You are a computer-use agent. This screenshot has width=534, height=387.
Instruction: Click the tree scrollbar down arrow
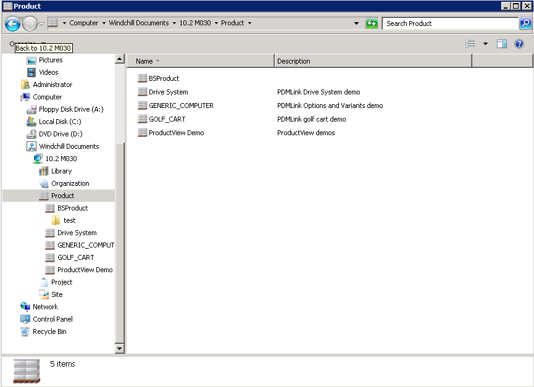120,348
